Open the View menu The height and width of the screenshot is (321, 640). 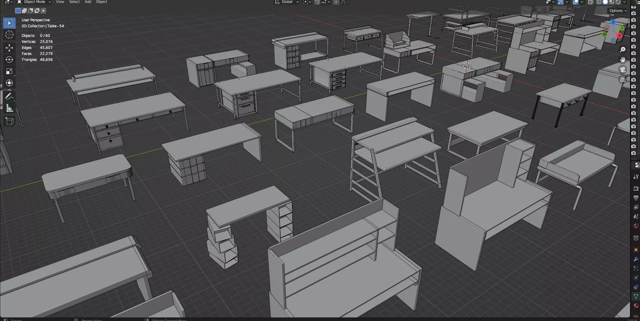[60, 2]
